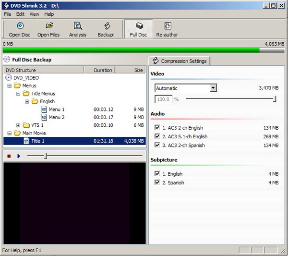Viewport: 288px width, 256px height.
Task: Click the video compression ratio slider handle
Action: click(x=275, y=98)
